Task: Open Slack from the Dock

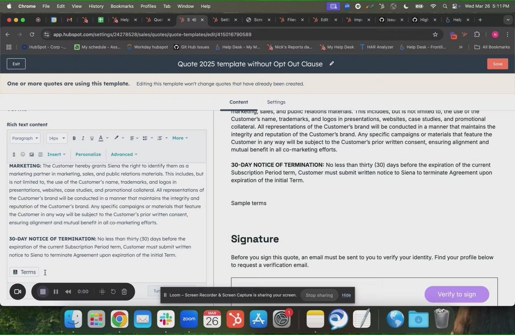Action: (166, 320)
